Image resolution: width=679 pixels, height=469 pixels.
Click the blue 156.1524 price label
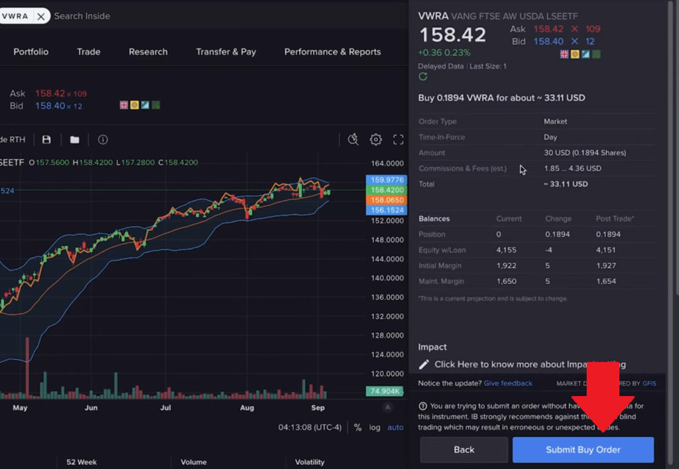[x=387, y=210]
